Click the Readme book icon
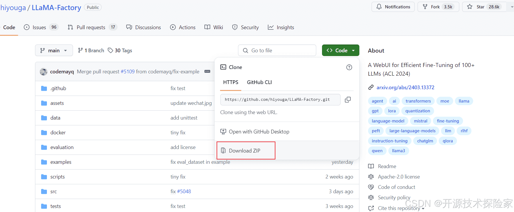The width and height of the screenshot is (514, 212). (371, 166)
